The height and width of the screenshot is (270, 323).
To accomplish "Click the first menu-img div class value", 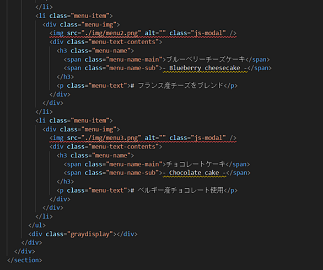I will 99,25.
